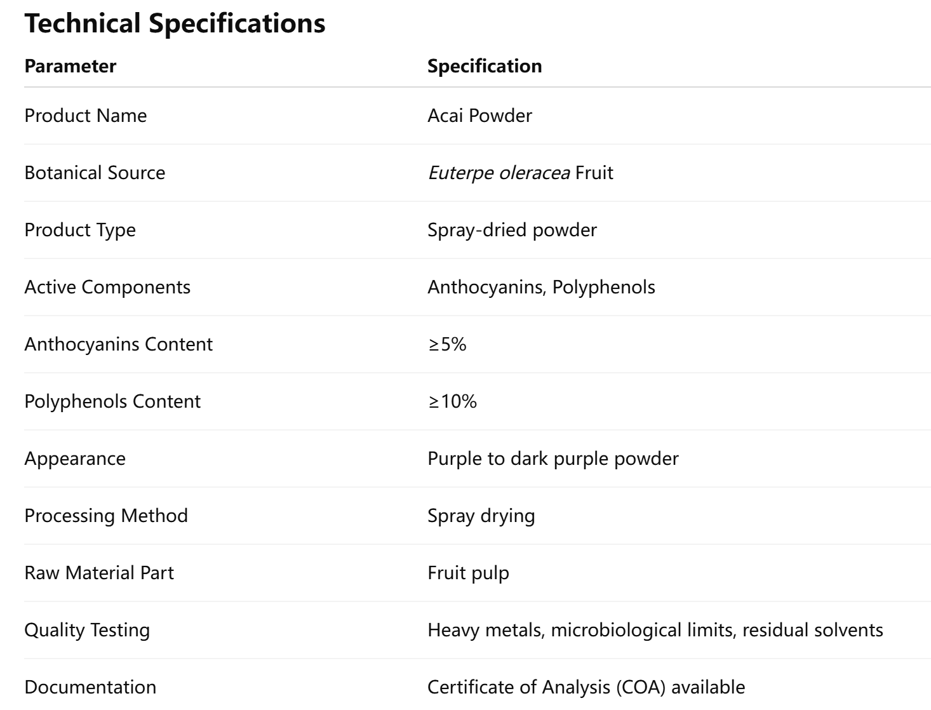Click Polyphenols Content label

(x=112, y=401)
